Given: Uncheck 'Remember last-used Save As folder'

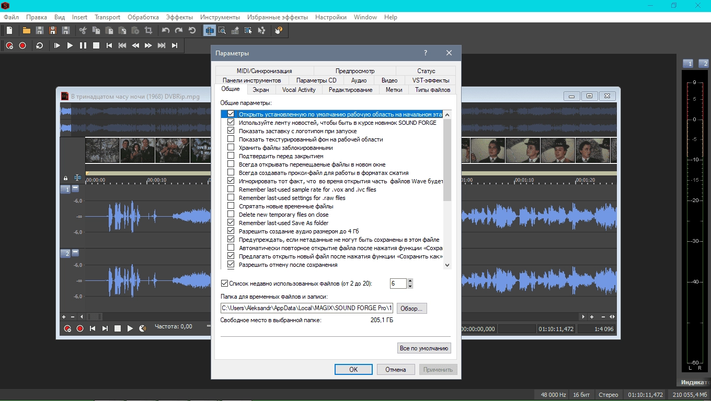Looking at the screenshot, I should click(x=231, y=223).
